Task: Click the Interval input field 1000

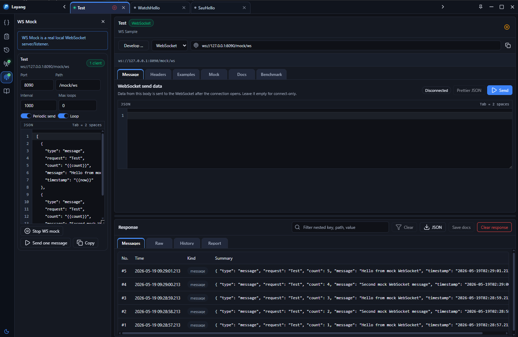Action: point(39,105)
